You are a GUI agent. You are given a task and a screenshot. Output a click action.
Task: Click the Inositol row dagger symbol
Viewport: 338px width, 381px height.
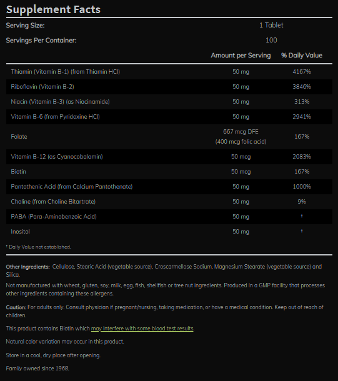click(x=302, y=231)
